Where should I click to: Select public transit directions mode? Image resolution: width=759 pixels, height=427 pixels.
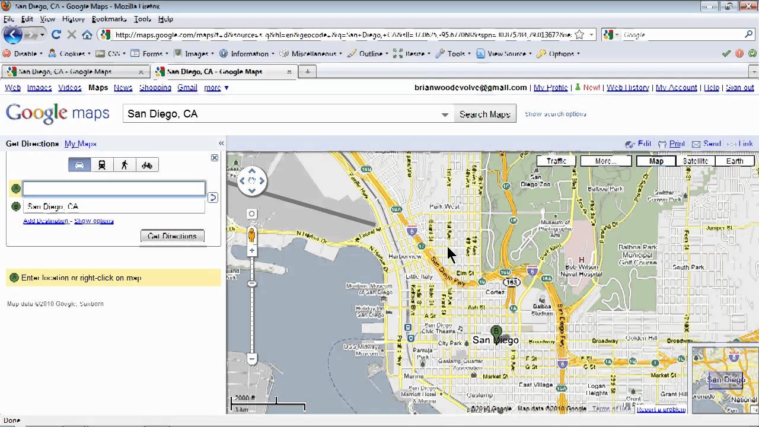coord(102,165)
